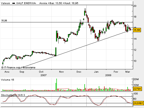
Task: Click the 'Nov' month label
Action: click(61, 72)
